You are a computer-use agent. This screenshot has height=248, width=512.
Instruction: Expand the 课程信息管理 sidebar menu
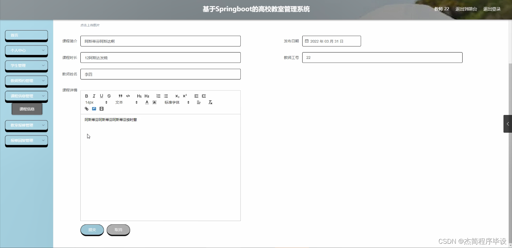[x=26, y=96]
